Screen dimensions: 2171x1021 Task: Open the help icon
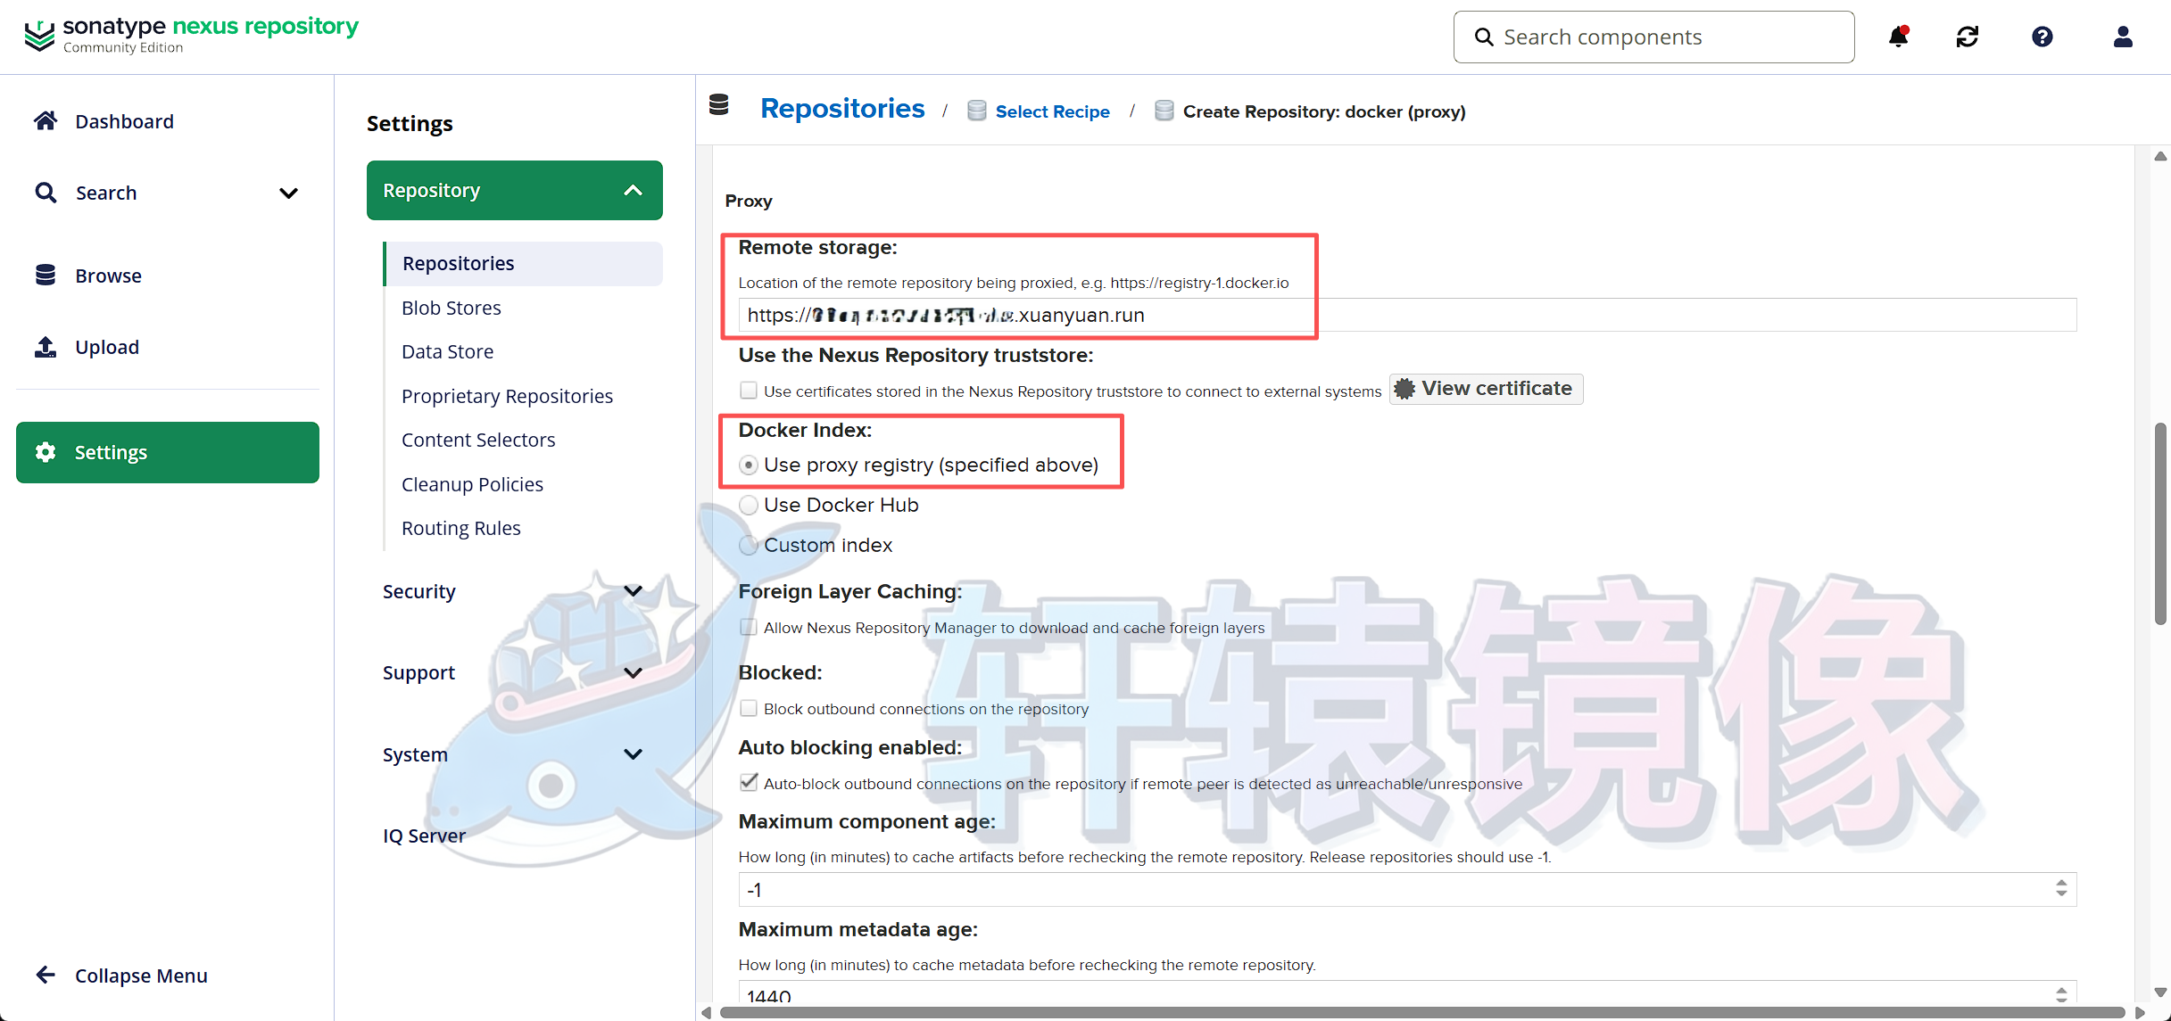[x=2043, y=37]
